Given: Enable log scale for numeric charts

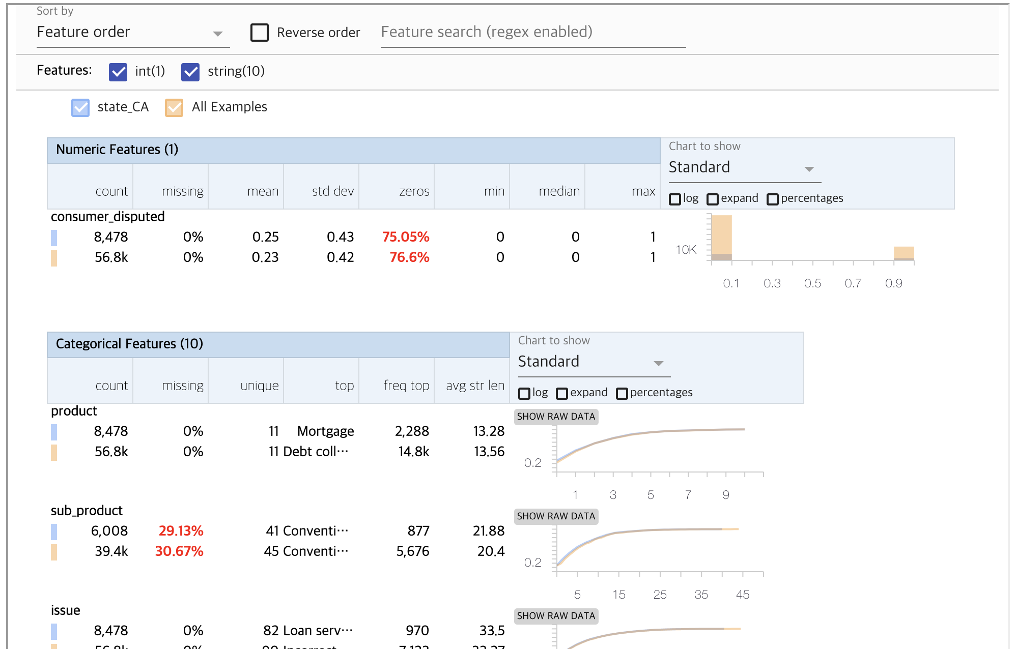Looking at the screenshot, I should [x=675, y=199].
